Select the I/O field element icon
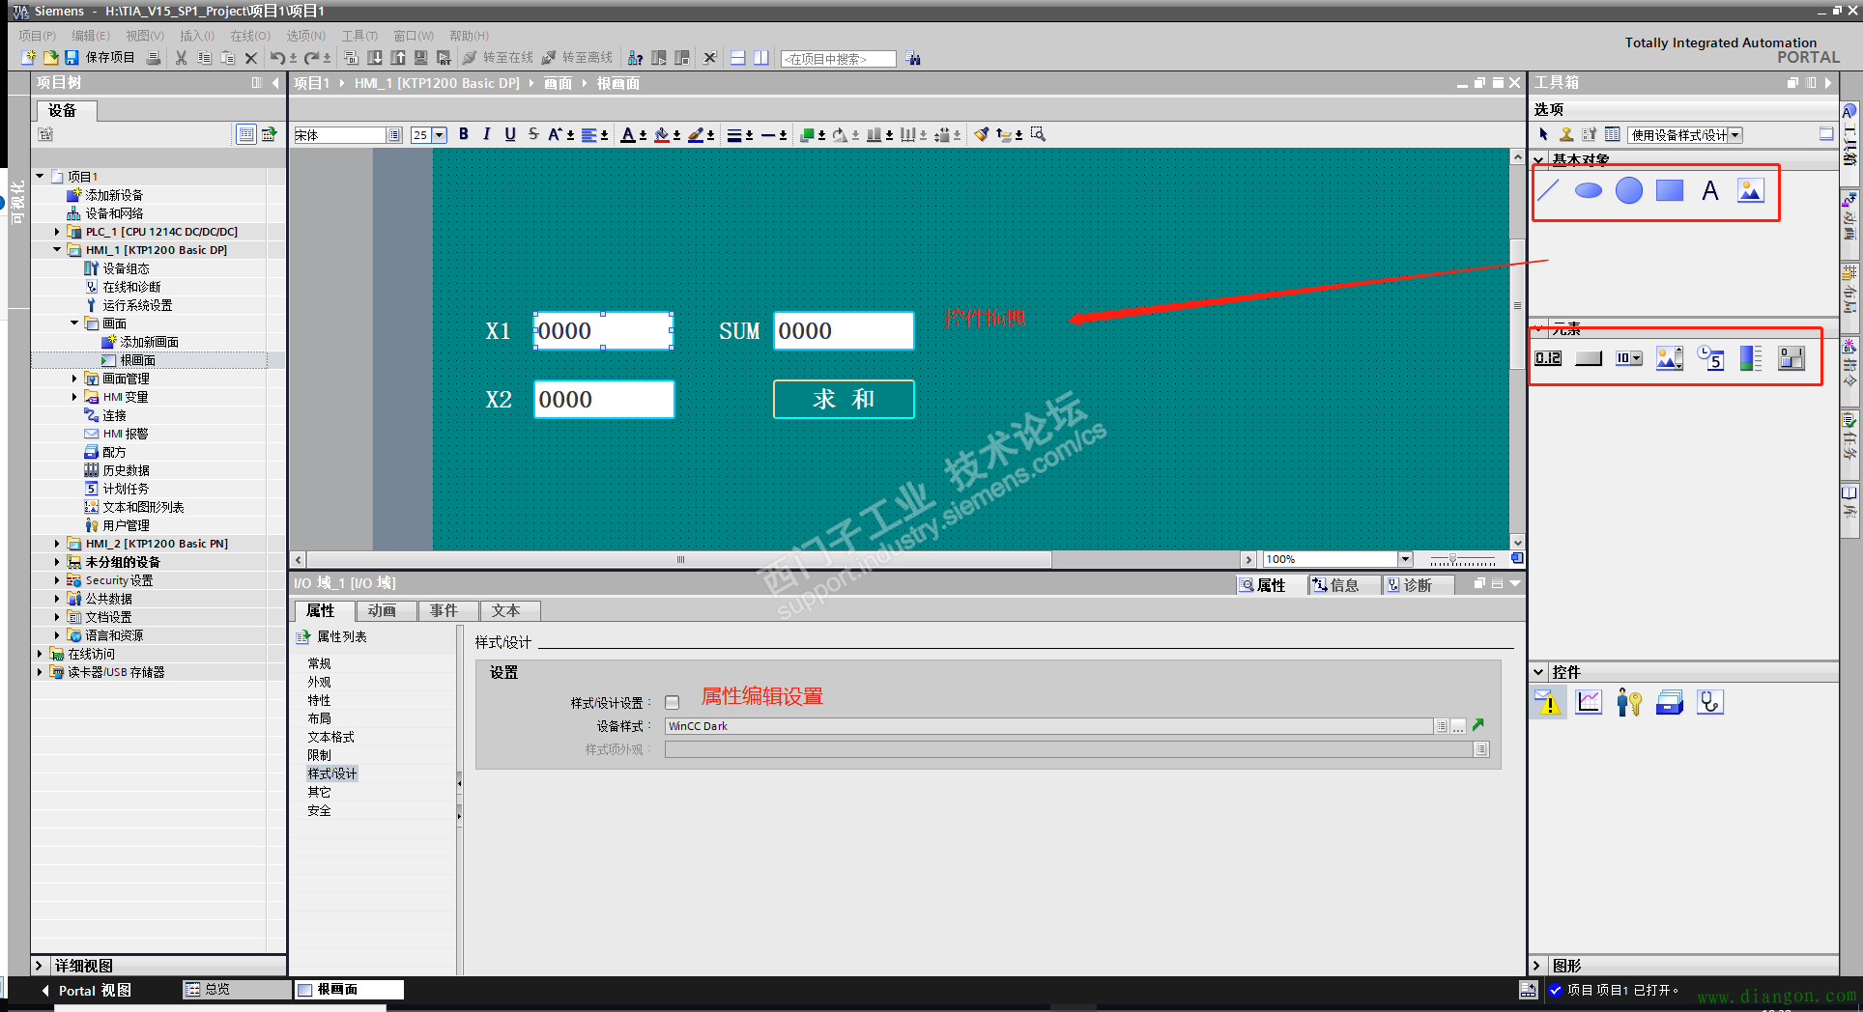1863x1012 pixels. pyautogui.click(x=1548, y=358)
